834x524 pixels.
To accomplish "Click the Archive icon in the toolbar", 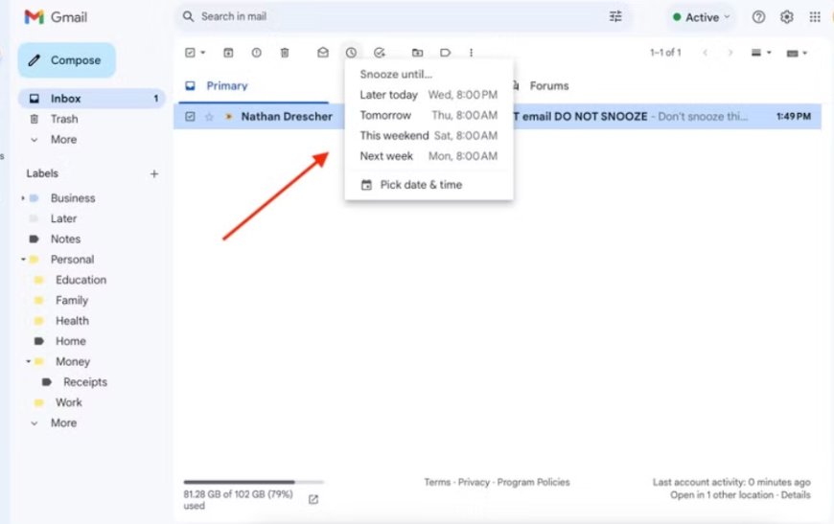I will 228,53.
